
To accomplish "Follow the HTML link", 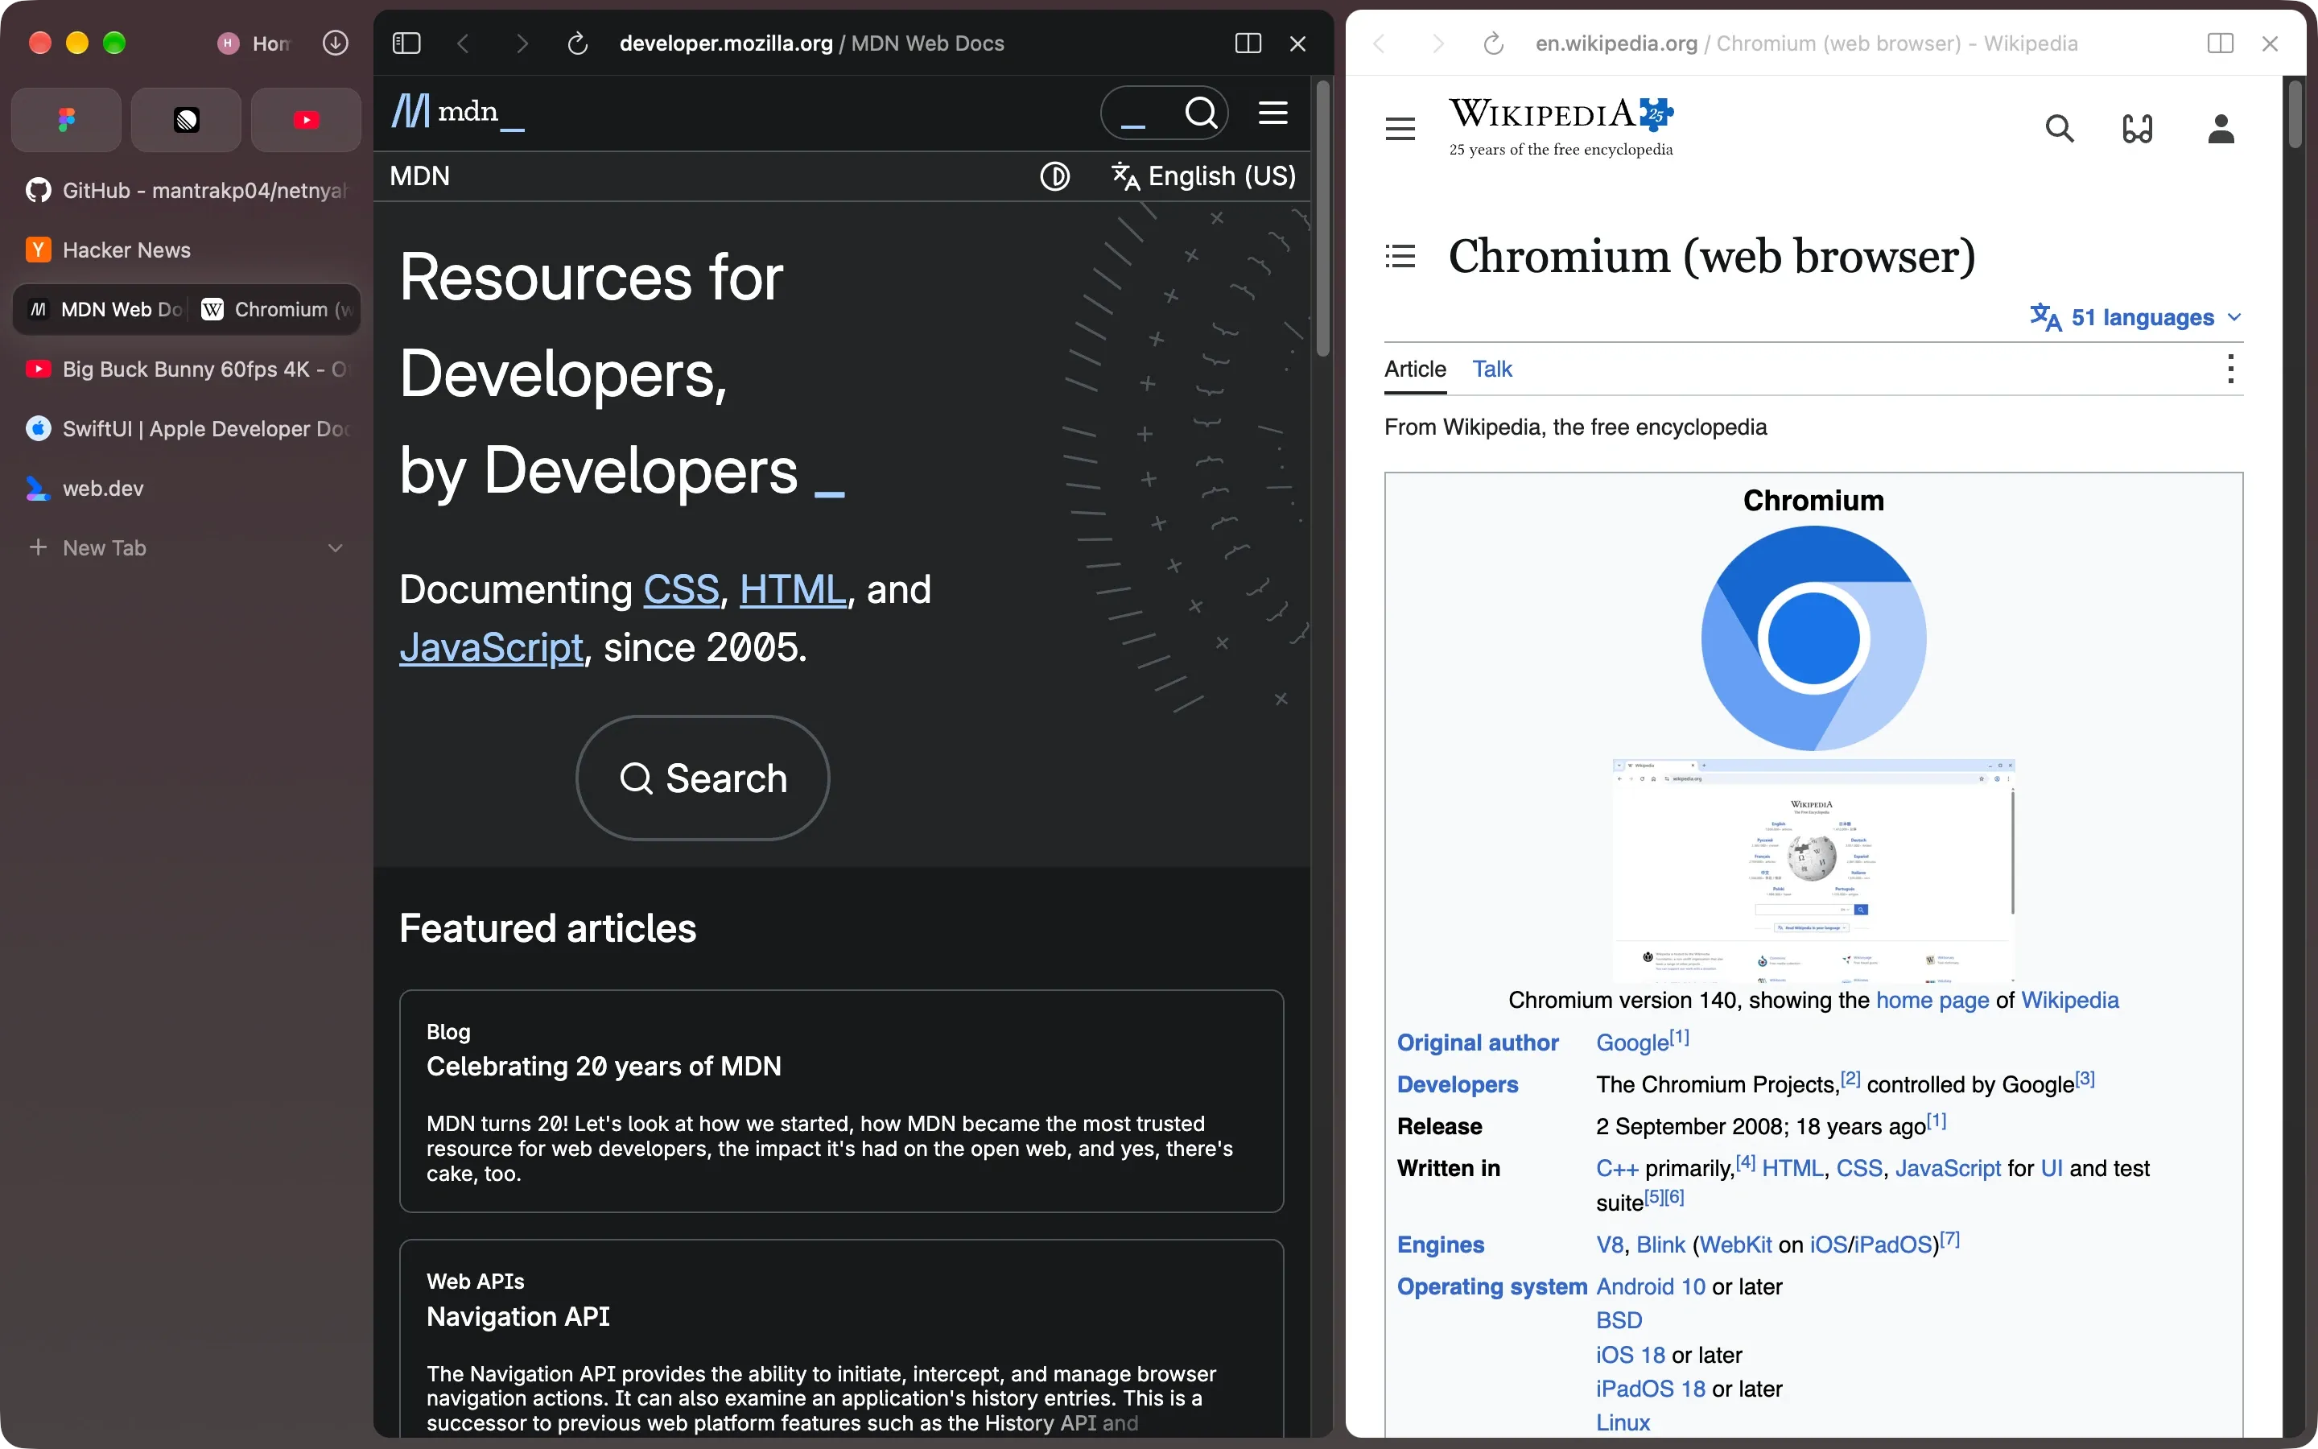I will (x=793, y=589).
